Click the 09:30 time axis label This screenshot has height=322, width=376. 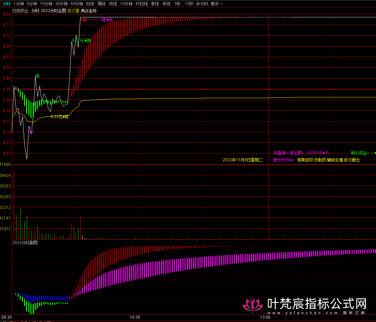(6, 317)
